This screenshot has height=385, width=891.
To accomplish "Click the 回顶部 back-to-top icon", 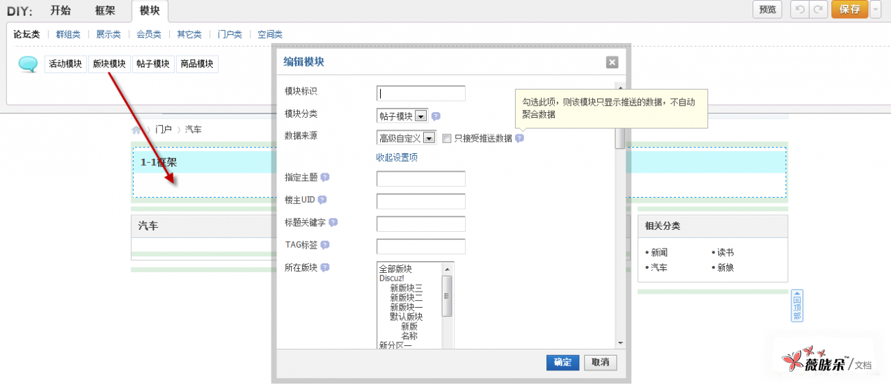I will pyautogui.click(x=797, y=306).
